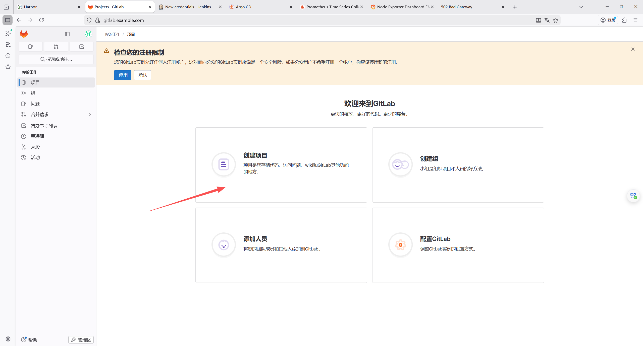Screen dimensions: 643x346
Task: Click the blue 停用 button
Action: [x=123, y=75]
